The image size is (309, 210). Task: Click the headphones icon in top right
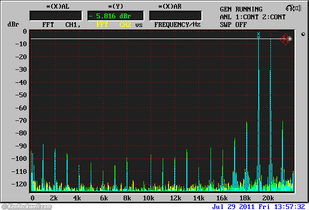point(289,8)
